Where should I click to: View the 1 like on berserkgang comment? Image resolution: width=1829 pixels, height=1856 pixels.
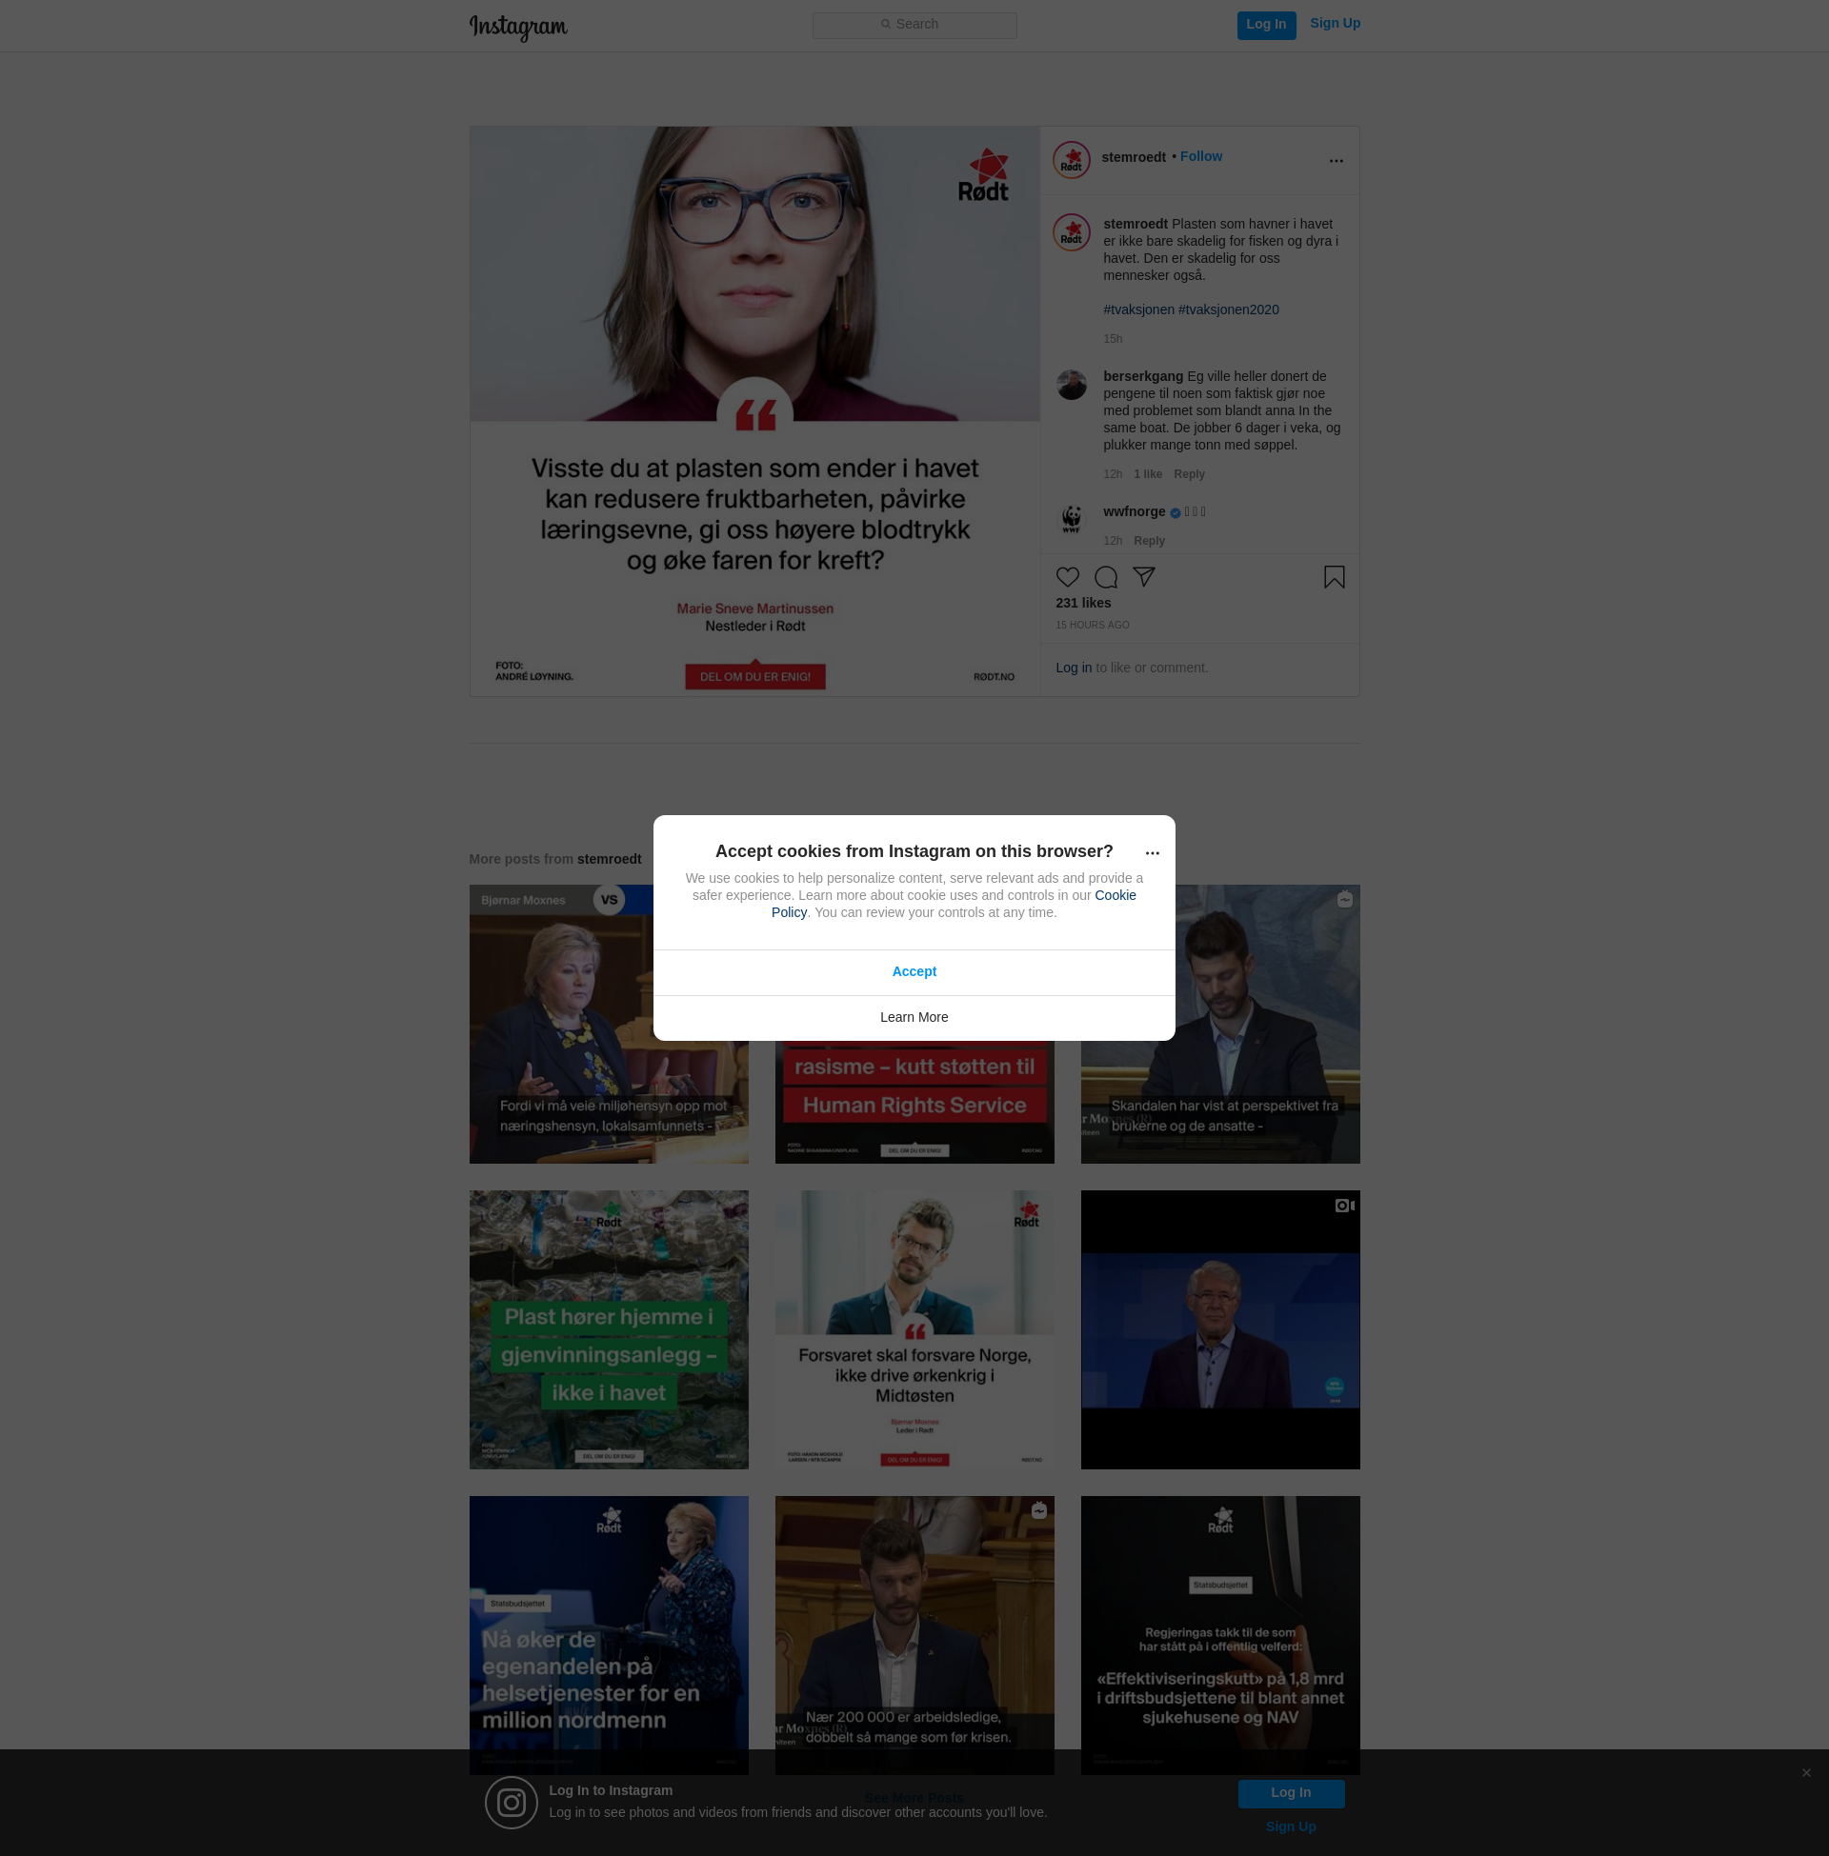pyautogui.click(x=1147, y=474)
